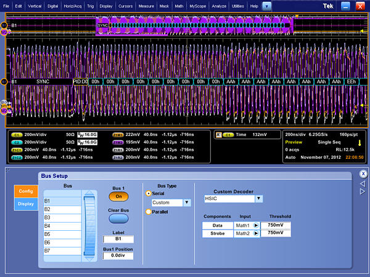
Task: Click the menu bar down-arrow button
Action: (x=267, y=6)
